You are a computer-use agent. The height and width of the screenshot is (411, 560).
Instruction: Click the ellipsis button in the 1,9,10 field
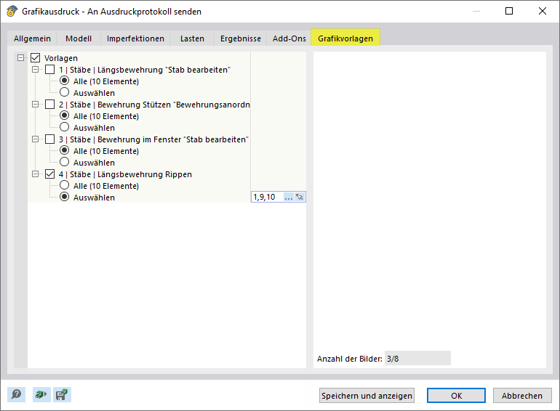[289, 197]
